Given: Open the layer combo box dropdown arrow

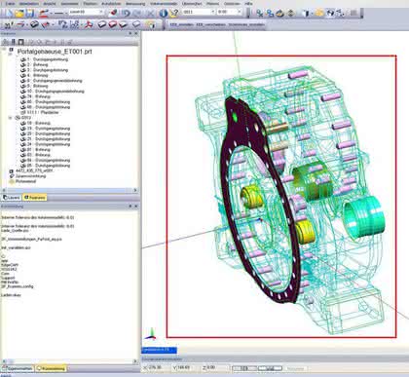Looking at the screenshot, I should tap(101, 12).
